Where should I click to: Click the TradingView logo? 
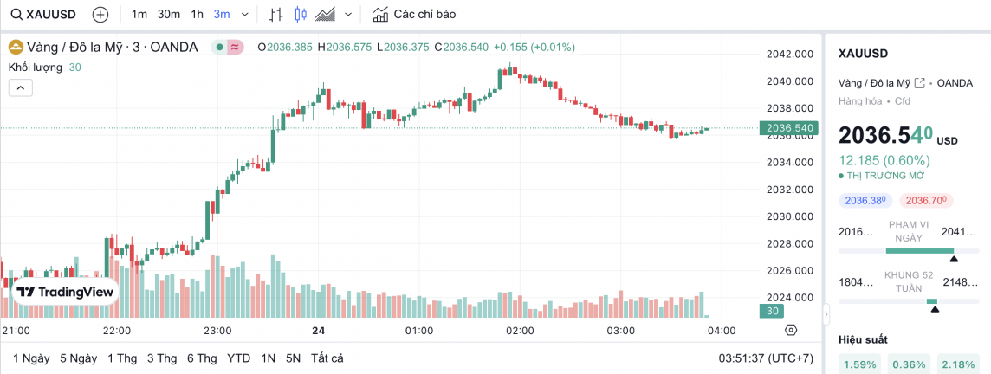(66, 293)
